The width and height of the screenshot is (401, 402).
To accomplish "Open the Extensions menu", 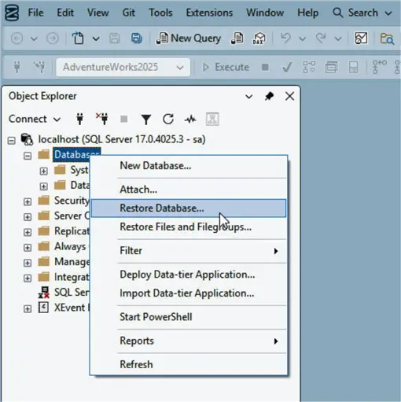I will (x=209, y=13).
